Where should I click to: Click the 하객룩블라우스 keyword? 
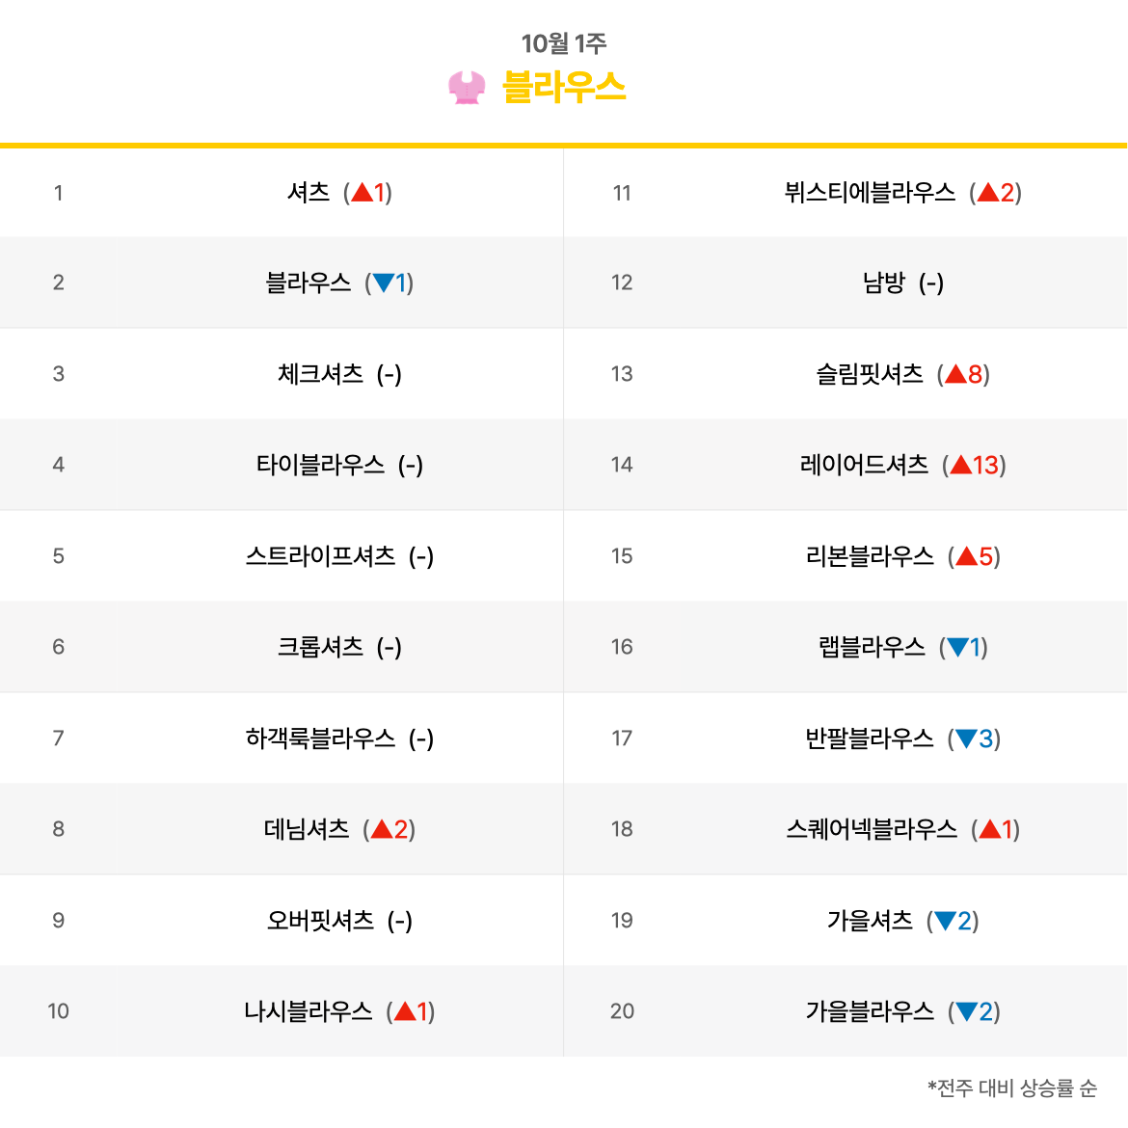tap(320, 739)
